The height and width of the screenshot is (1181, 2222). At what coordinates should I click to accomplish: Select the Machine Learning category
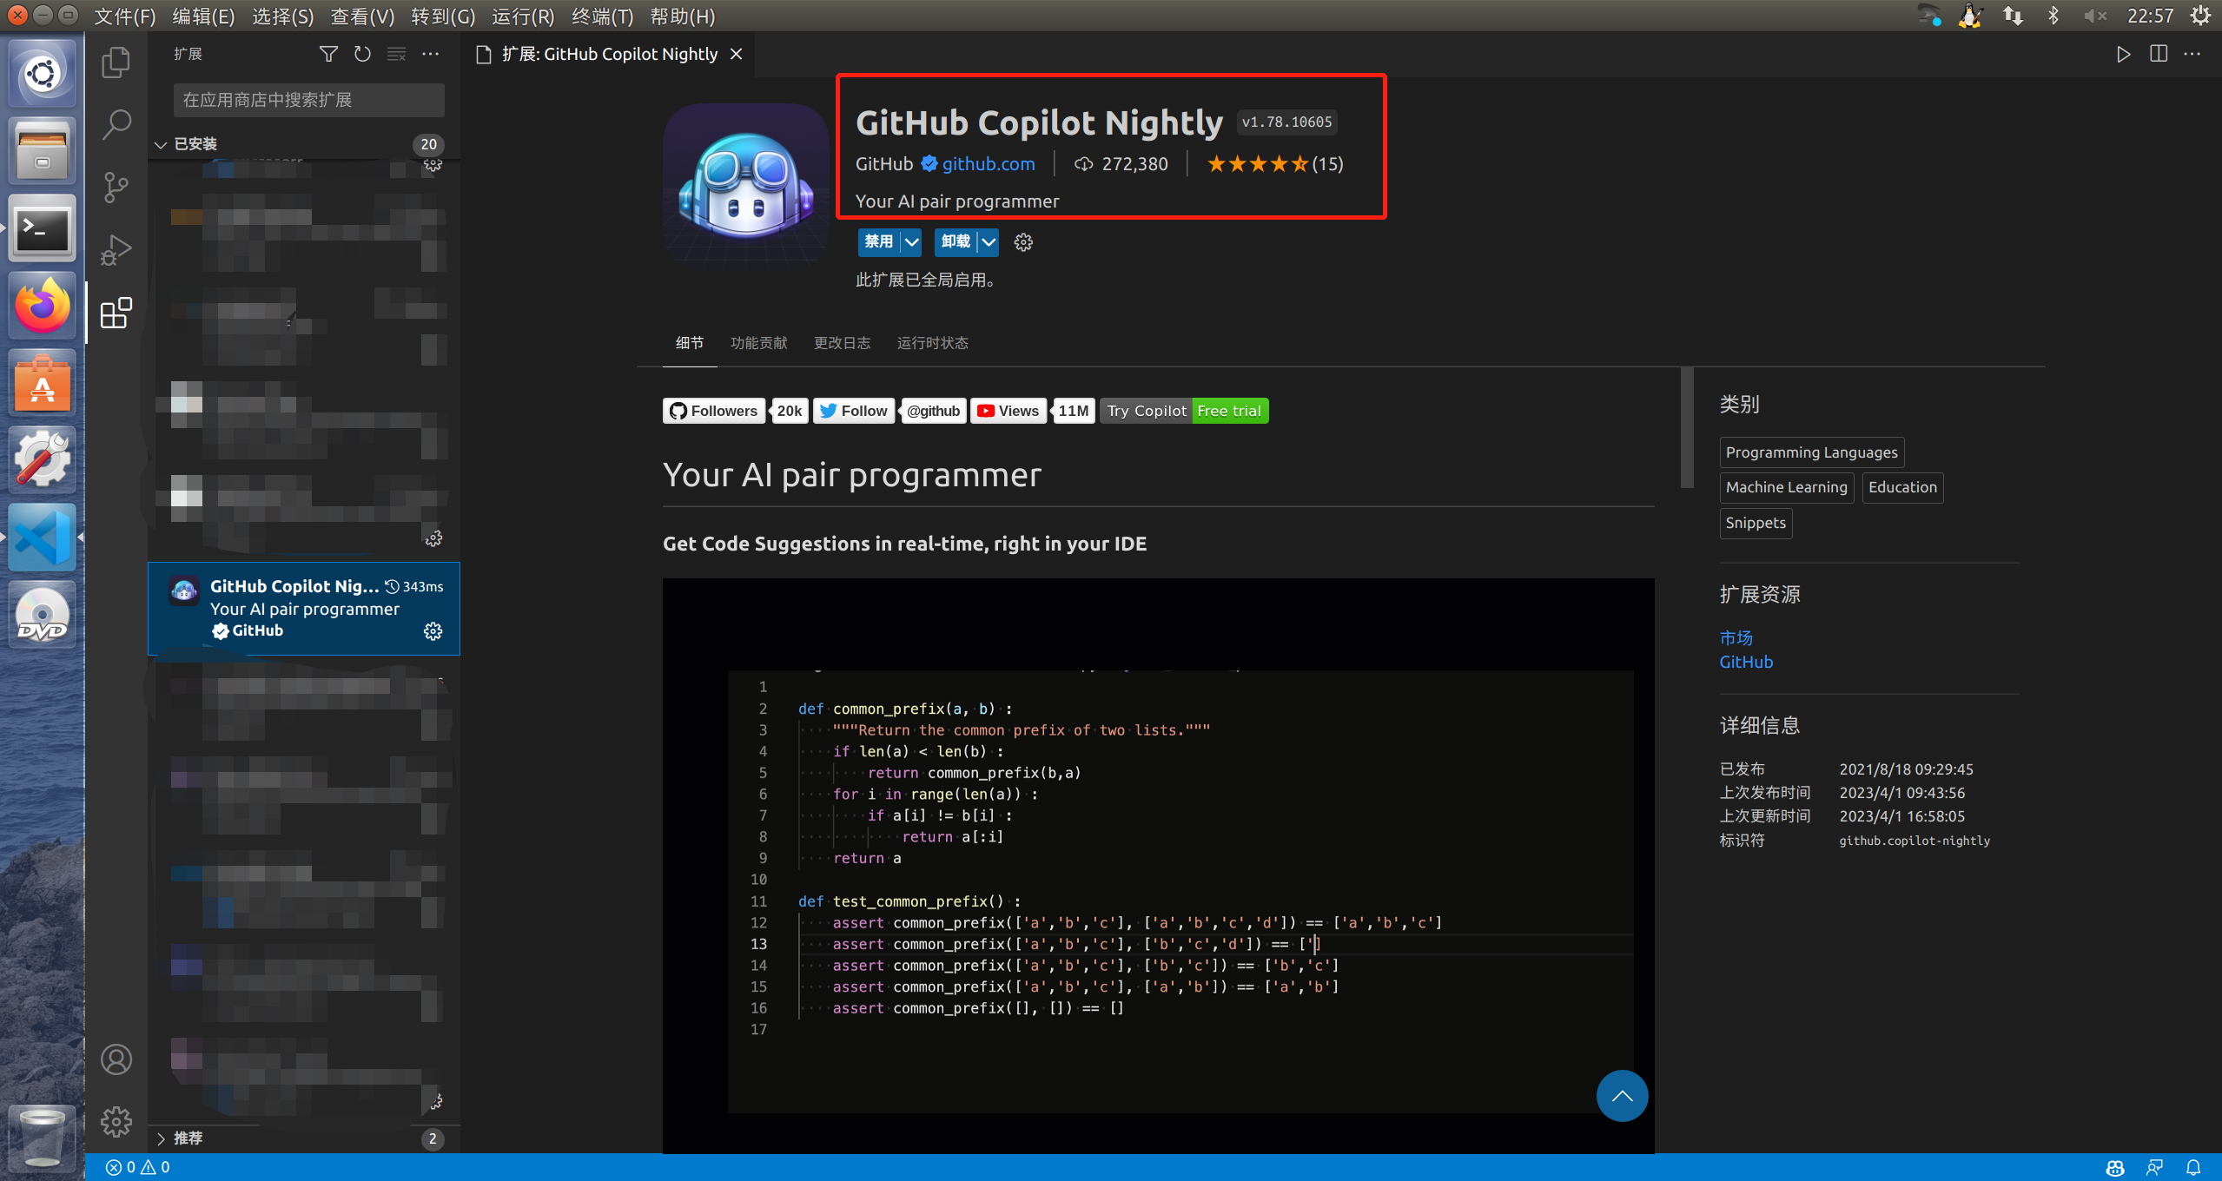[x=1786, y=487]
